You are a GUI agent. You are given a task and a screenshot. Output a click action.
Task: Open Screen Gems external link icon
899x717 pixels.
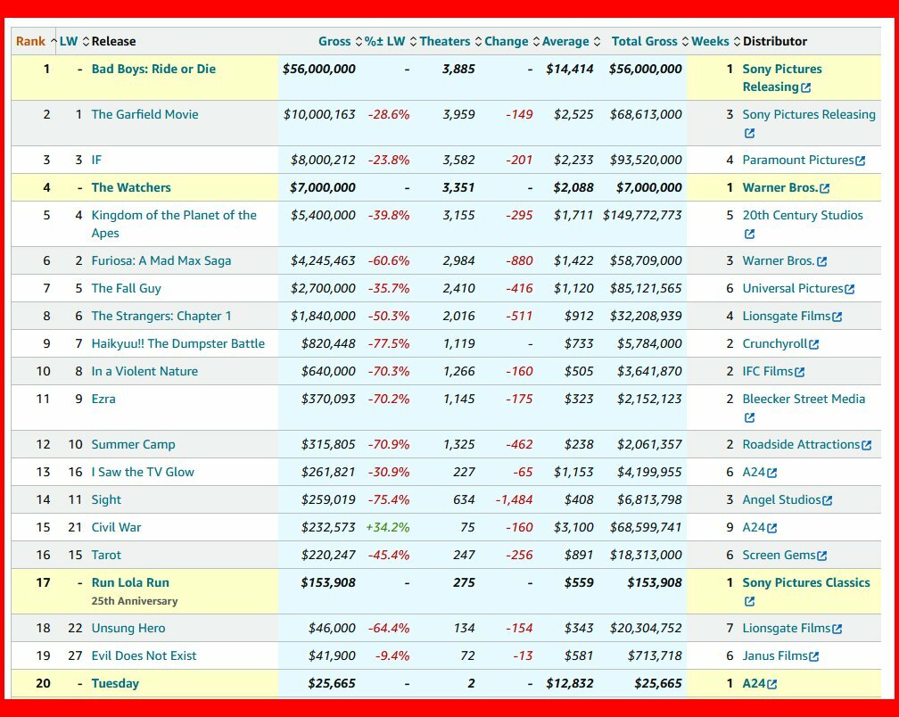pos(822,556)
